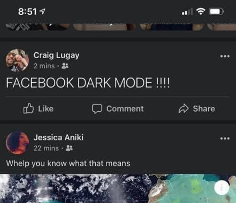This screenshot has width=236, height=203.
Task: Open Jessica Aniki's profile picture
Action: tap(17, 142)
